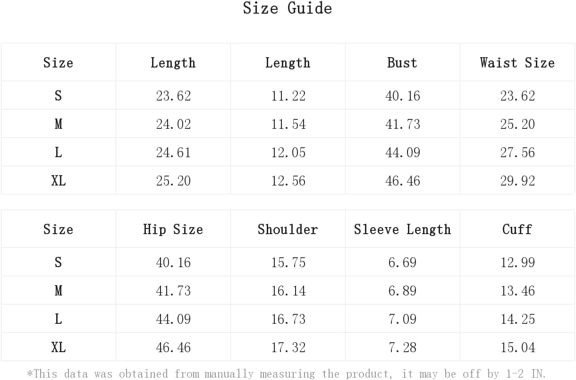Click sleeve length value 6.89

tap(403, 291)
